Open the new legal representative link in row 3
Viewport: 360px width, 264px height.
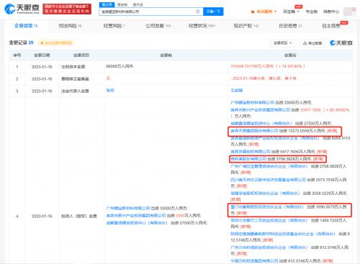237,90
